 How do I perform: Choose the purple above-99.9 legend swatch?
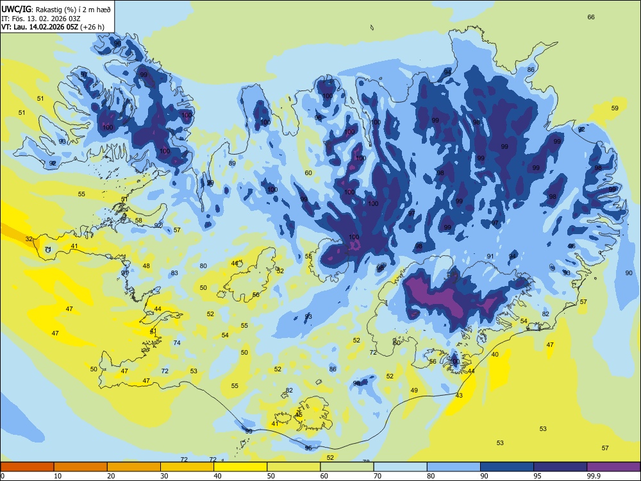coord(613,467)
